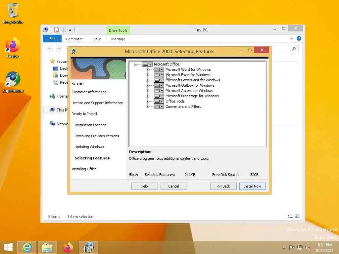Click the Office setup icon in title bar
Image resolution: width=339 pixels, height=254 pixels.
click(x=74, y=51)
